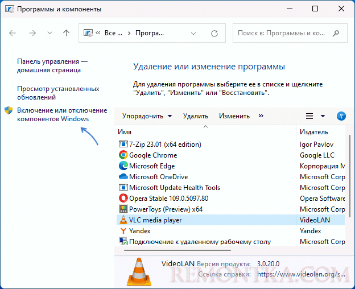Click the Microsoft Update Health Tools icon
Screen dimensions: 355x289
pyautogui.click(x=123, y=187)
